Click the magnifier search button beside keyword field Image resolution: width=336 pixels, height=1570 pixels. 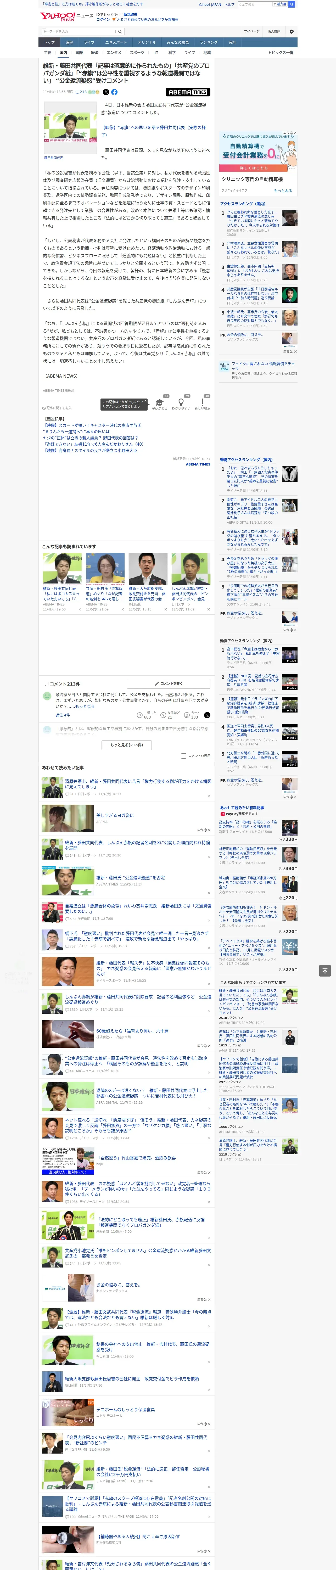coord(120,32)
